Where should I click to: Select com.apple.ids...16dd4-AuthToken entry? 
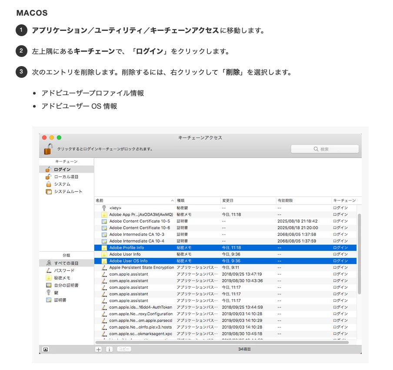pyautogui.click(x=225, y=307)
